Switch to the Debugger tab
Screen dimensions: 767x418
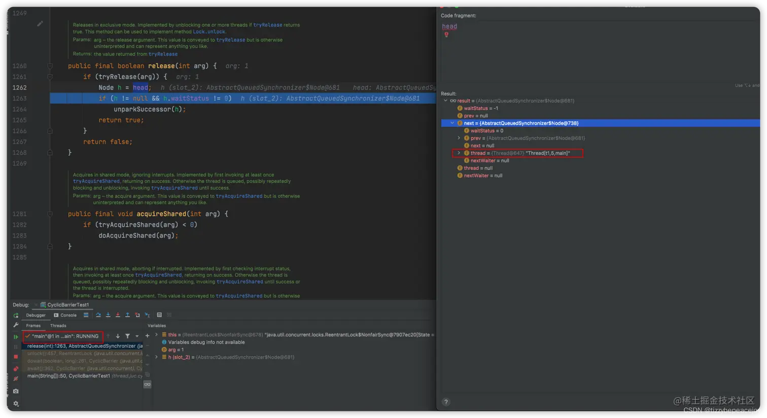pyautogui.click(x=36, y=315)
